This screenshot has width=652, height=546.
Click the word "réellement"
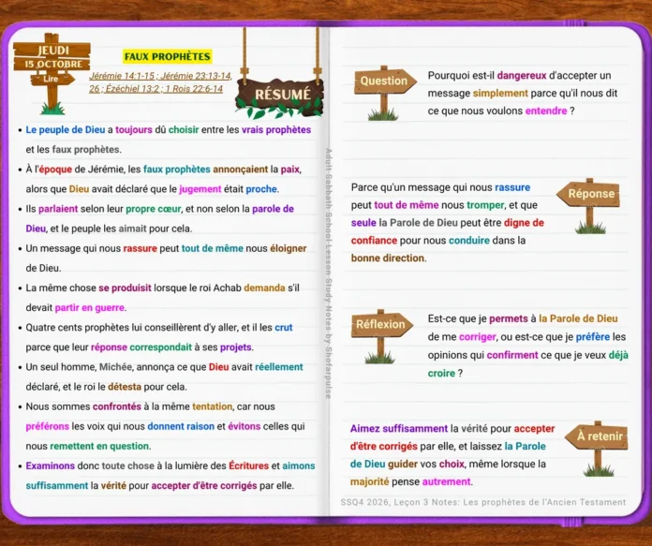tap(278, 367)
